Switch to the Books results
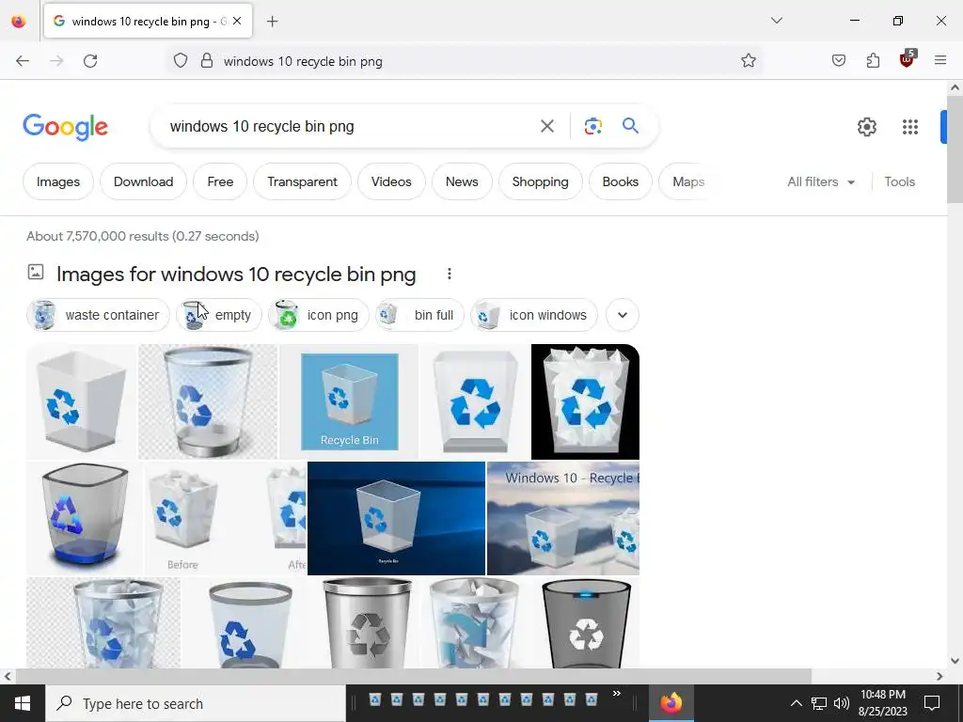The image size is (963, 722). (621, 181)
